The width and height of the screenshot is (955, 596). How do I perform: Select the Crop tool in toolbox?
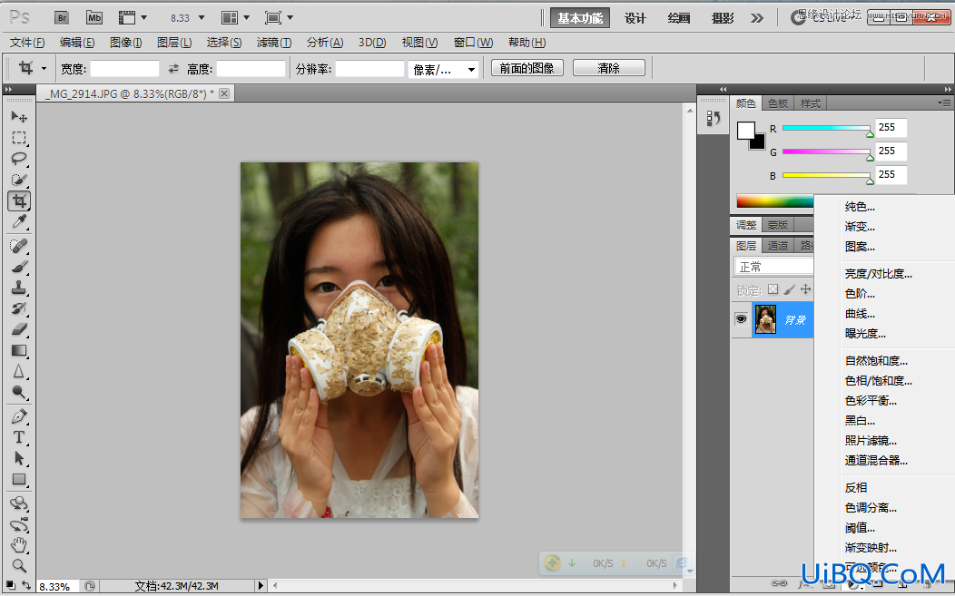click(x=19, y=200)
